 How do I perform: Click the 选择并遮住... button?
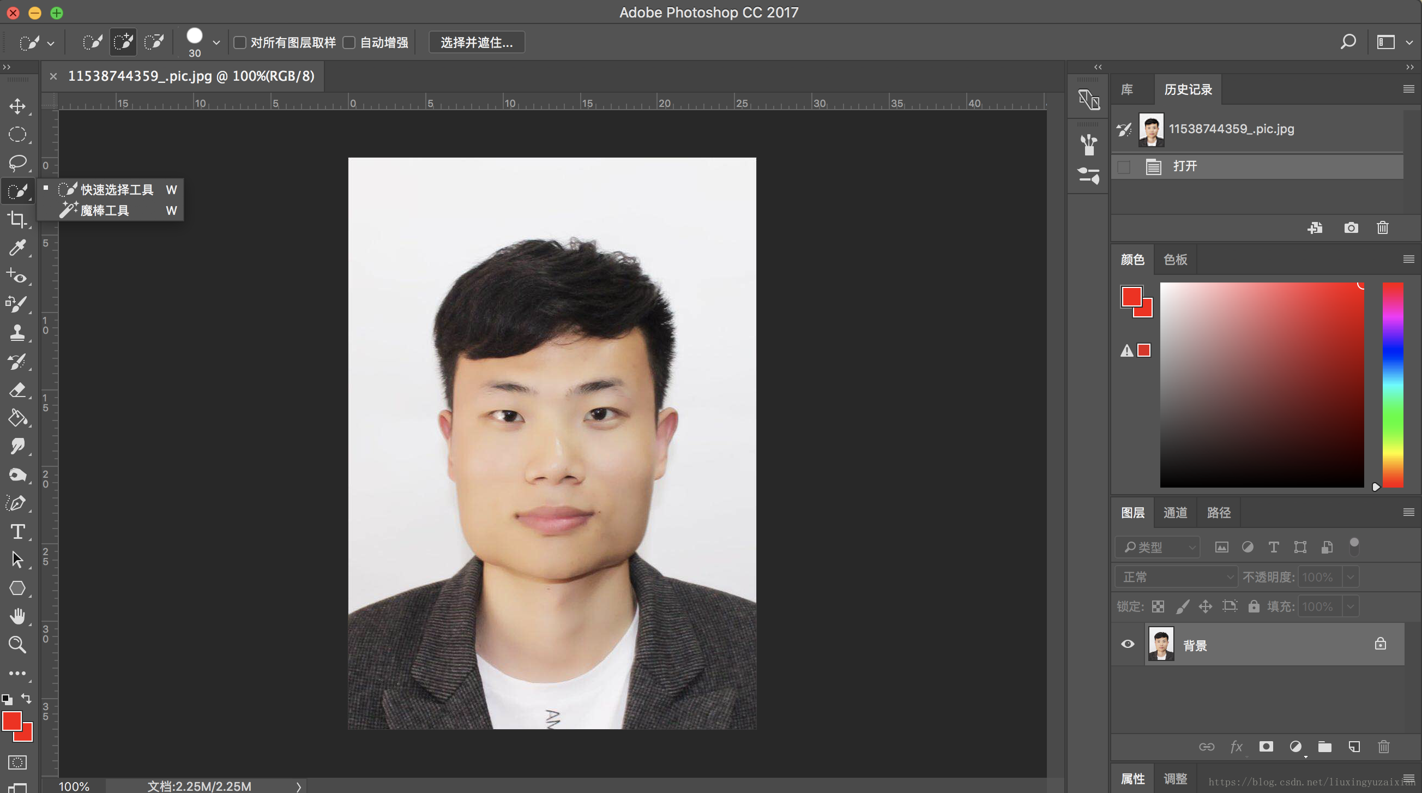[x=477, y=43]
